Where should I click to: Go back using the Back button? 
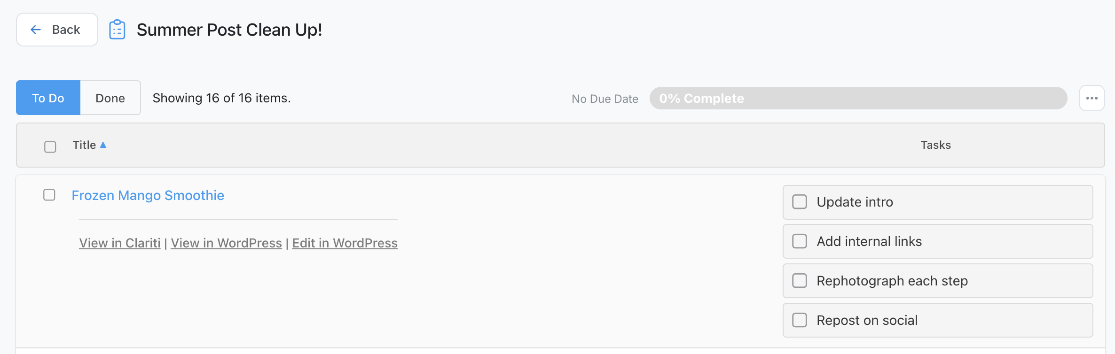point(57,30)
